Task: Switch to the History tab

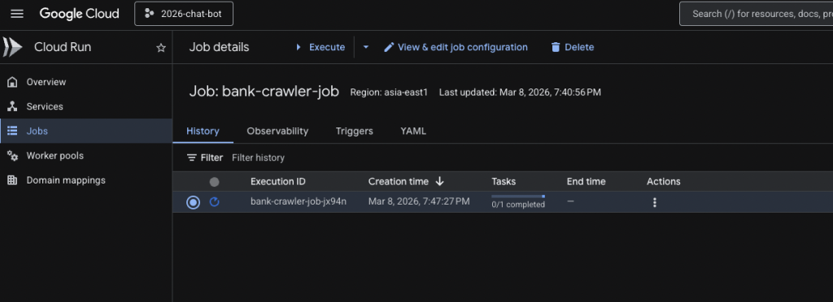Action: coord(203,131)
